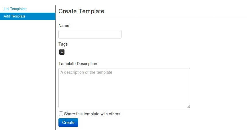The height and width of the screenshot is (130, 247).
Task: Click the Template Description label
Action: click(x=78, y=64)
